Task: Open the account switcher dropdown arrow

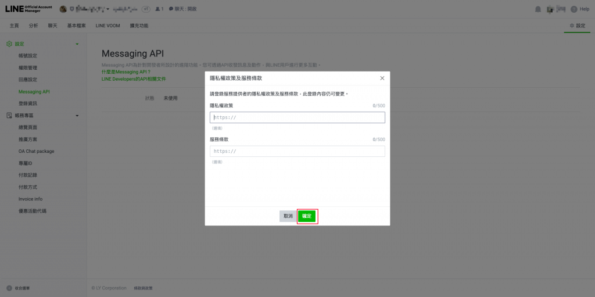Action: 107,9
